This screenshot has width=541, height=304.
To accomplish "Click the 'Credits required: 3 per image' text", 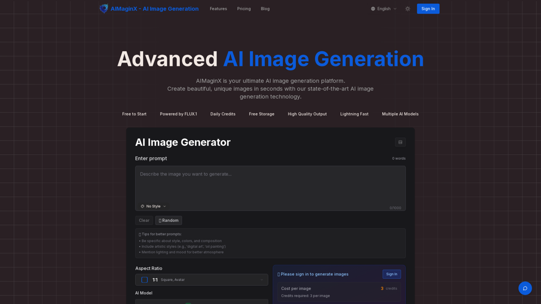I will [305, 296].
